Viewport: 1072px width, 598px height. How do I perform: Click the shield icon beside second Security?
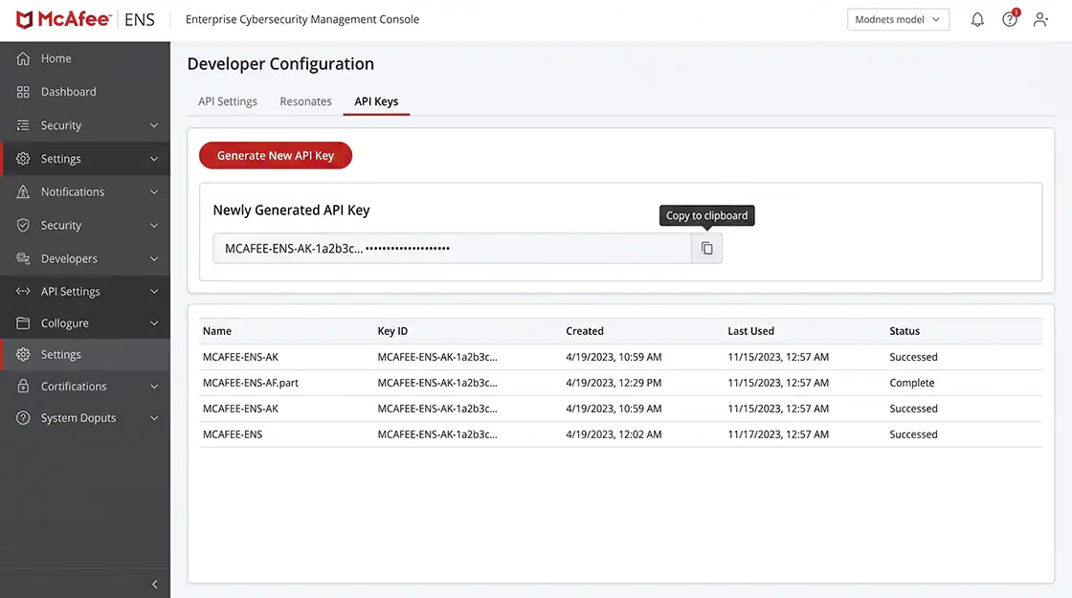click(23, 226)
